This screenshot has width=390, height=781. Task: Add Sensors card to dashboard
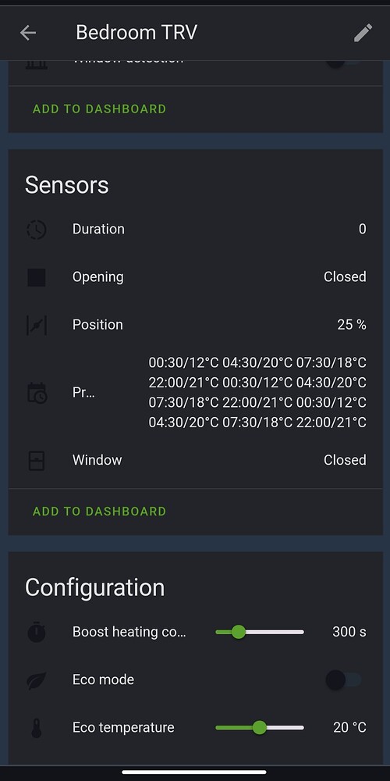pos(99,511)
